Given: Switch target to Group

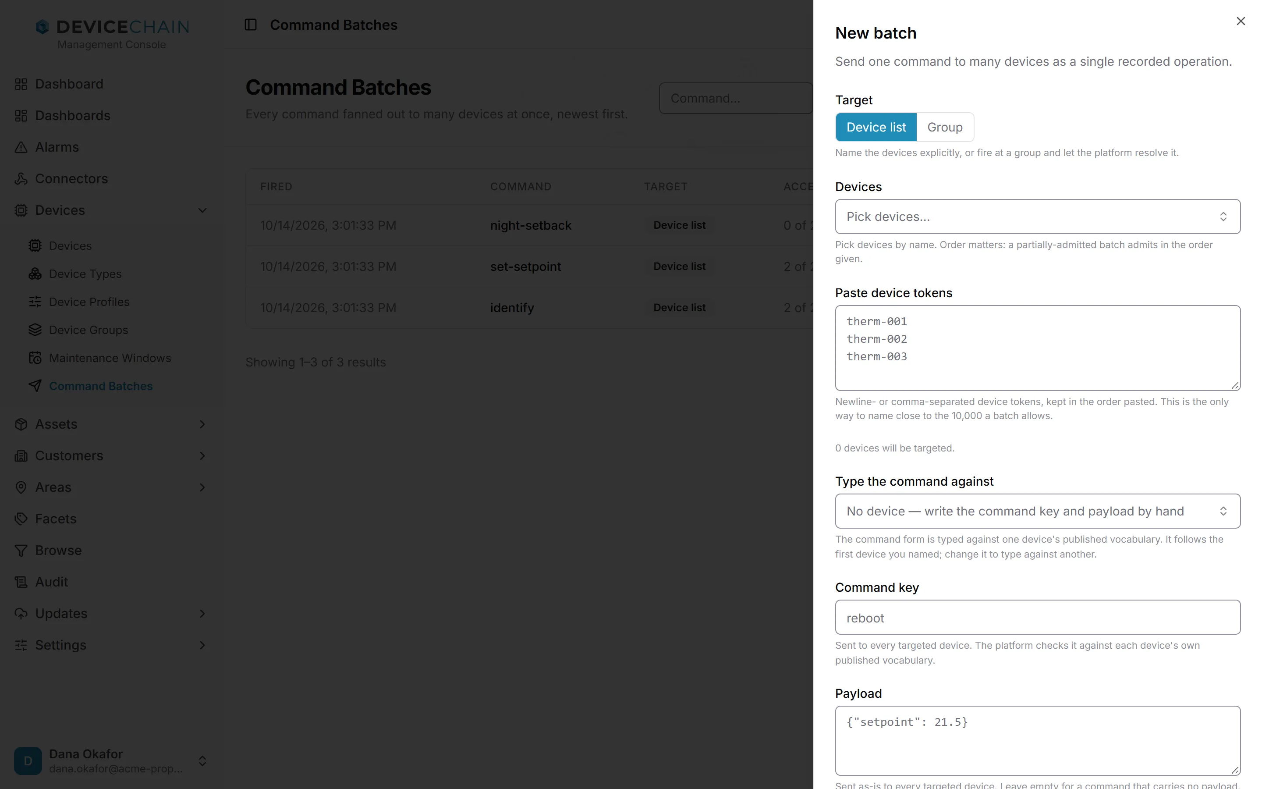Looking at the screenshot, I should [944, 127].
